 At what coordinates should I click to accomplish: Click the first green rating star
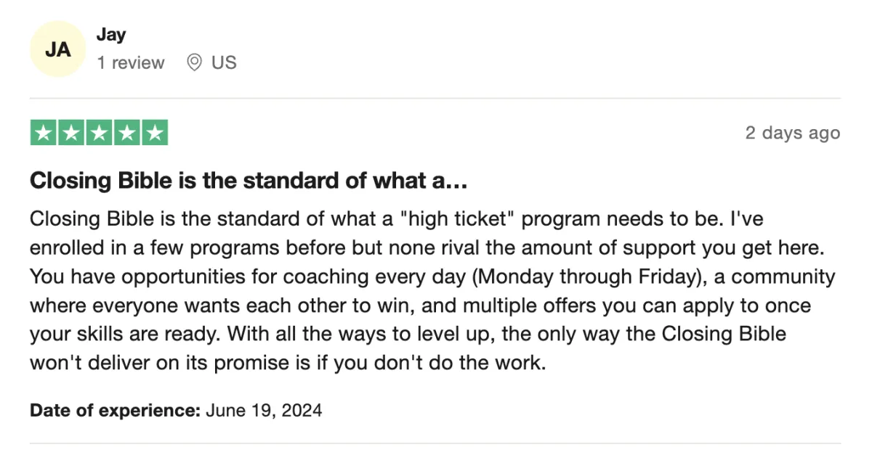pos(43,133)
